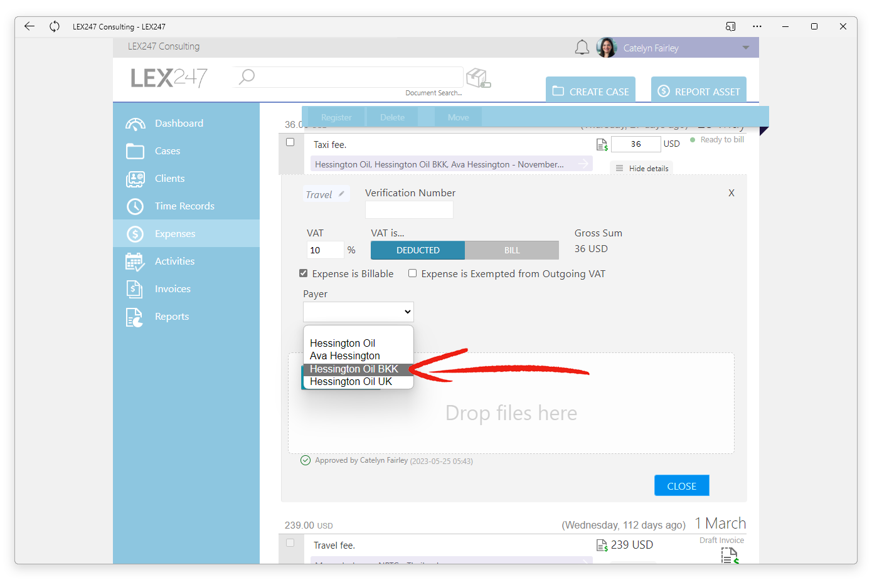Click the Verification Number field
The image size is (872, 580).
coord(409,209)
